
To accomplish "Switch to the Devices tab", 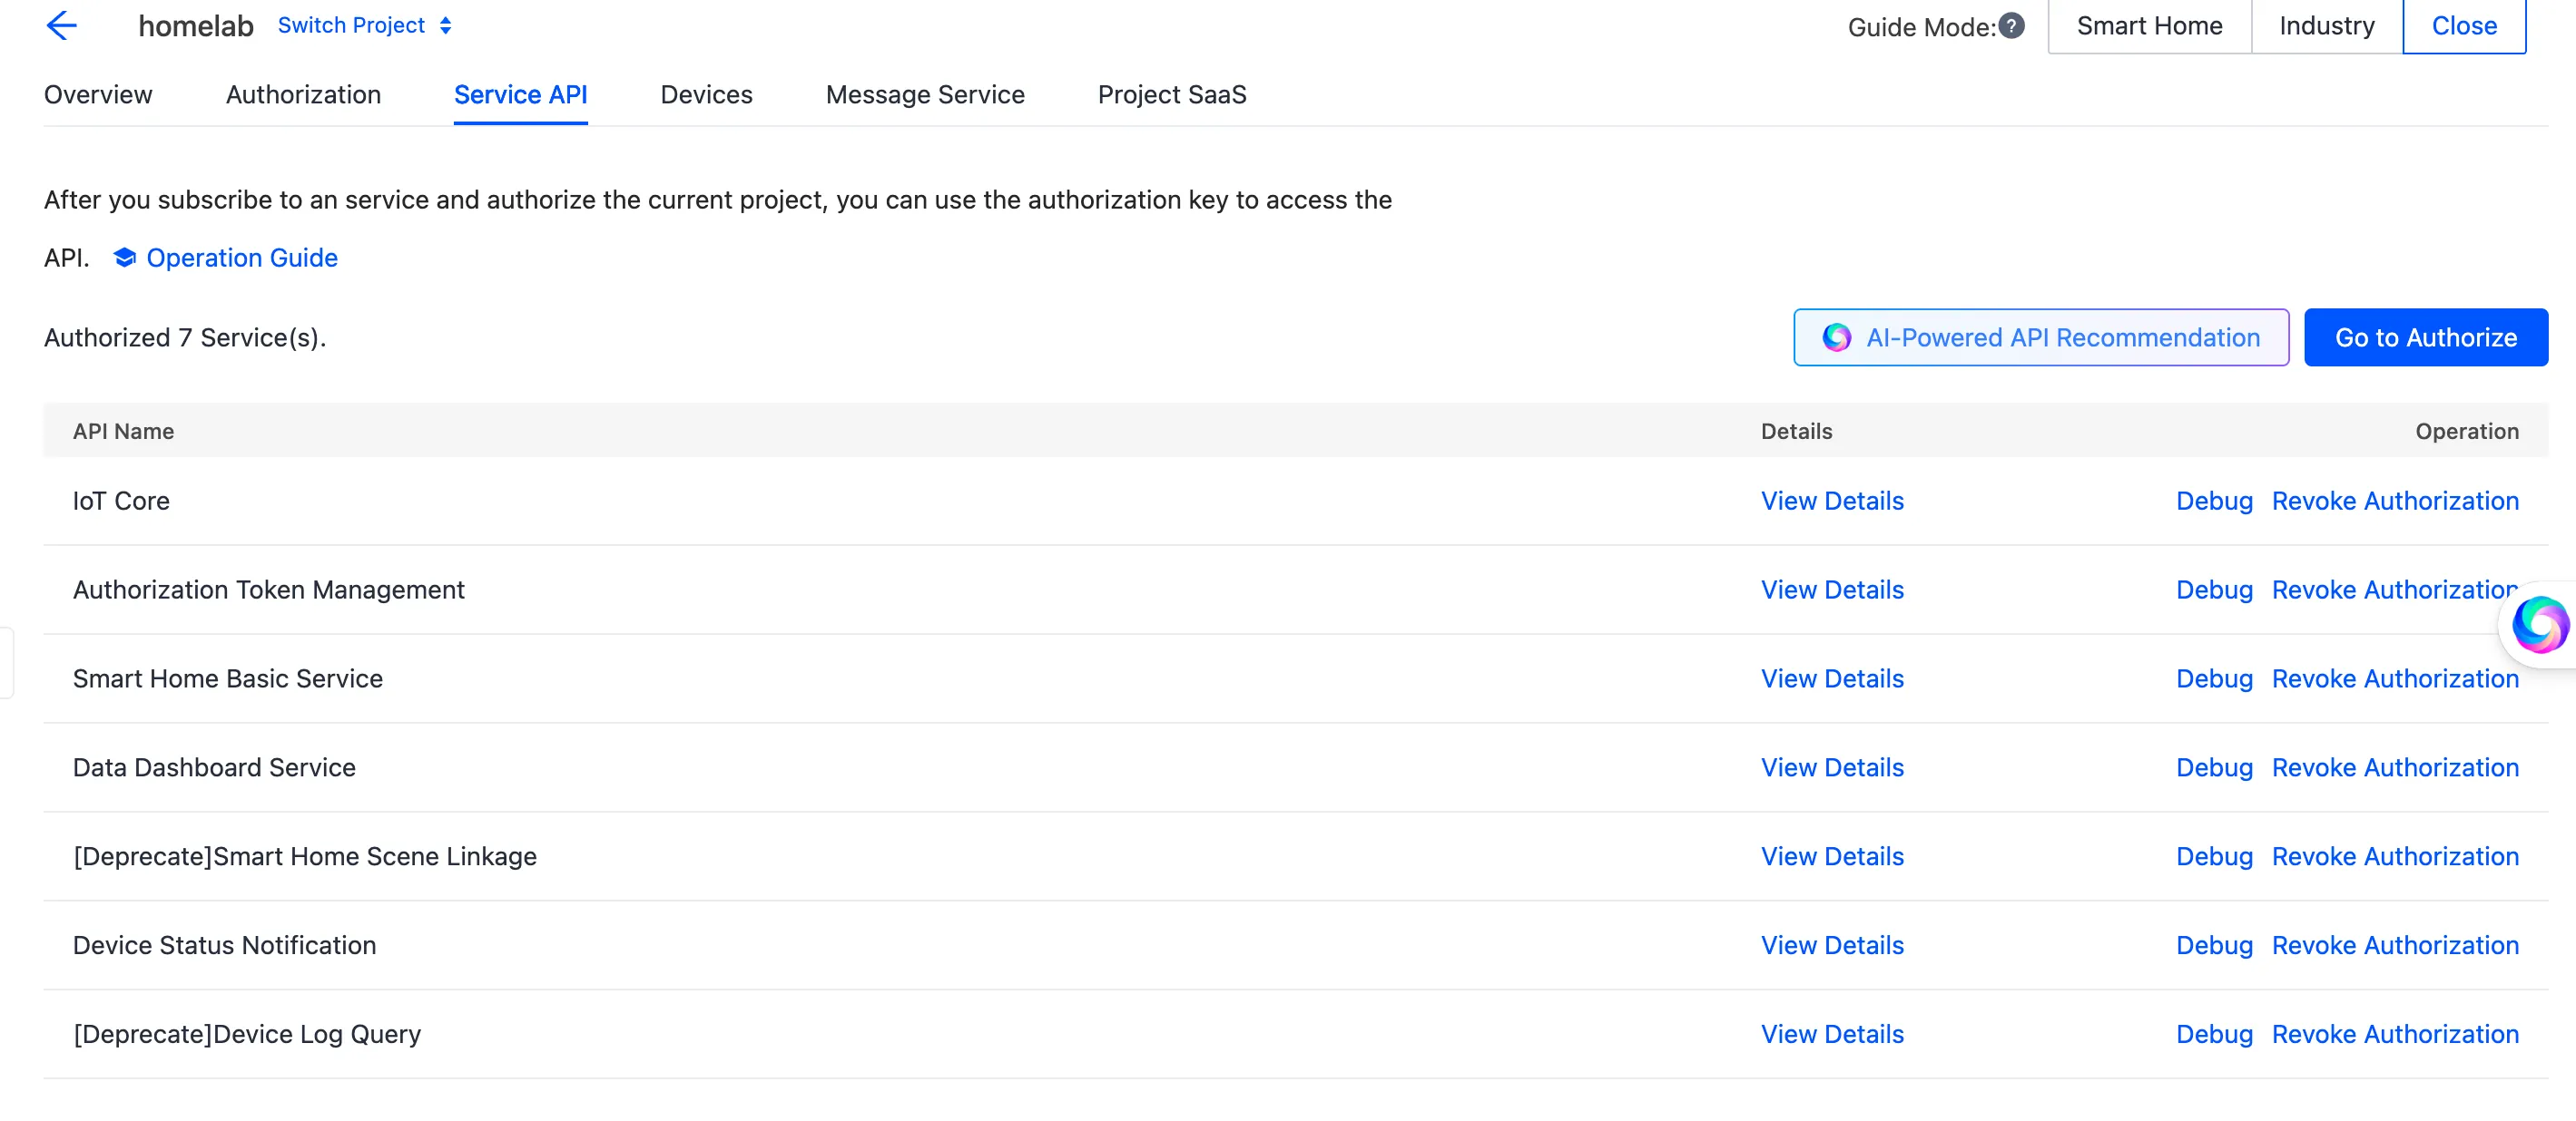I will coord(706,95).
